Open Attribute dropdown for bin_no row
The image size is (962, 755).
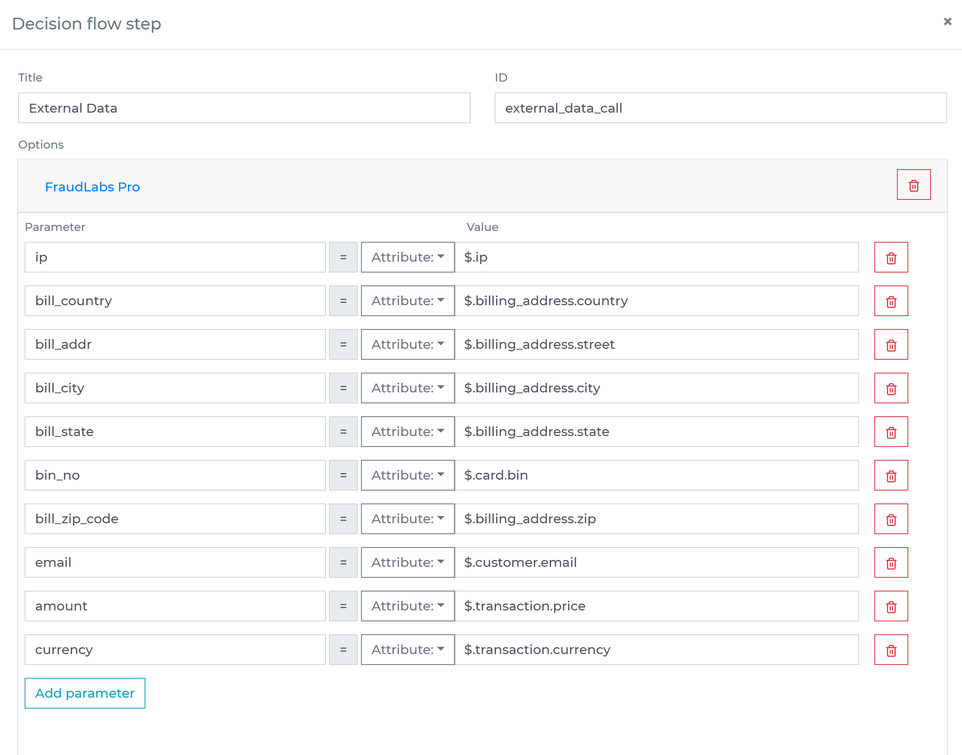point(407,475)
